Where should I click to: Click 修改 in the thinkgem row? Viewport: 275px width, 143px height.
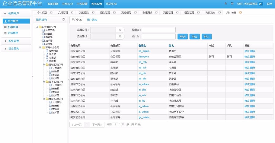[247, 57]
